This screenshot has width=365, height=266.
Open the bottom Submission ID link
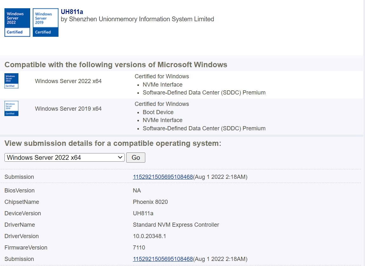point(163,259)
